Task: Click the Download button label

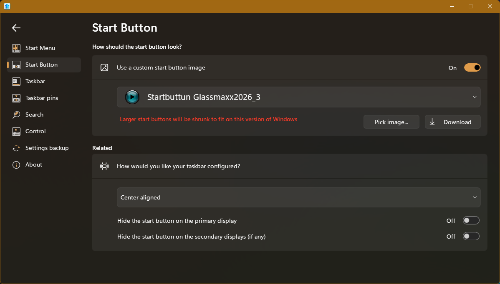Action: pyautogui.click(x=457, y=122)
